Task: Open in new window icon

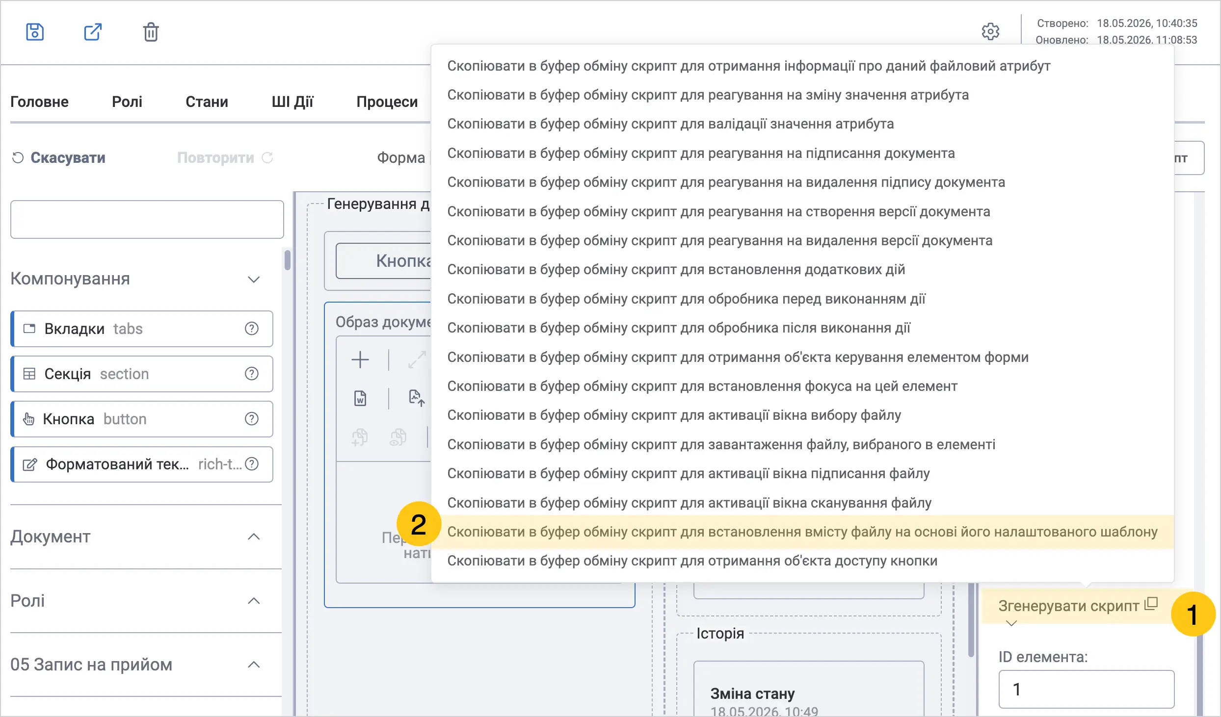Action: pos(92,32)
